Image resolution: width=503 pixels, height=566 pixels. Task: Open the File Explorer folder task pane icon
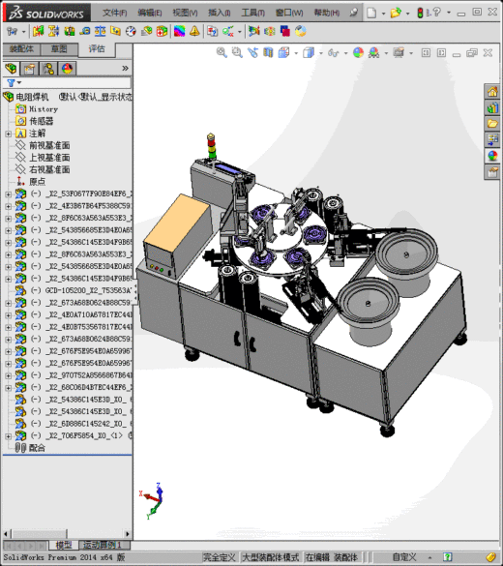pyautogui.click(x=492, y=124)
